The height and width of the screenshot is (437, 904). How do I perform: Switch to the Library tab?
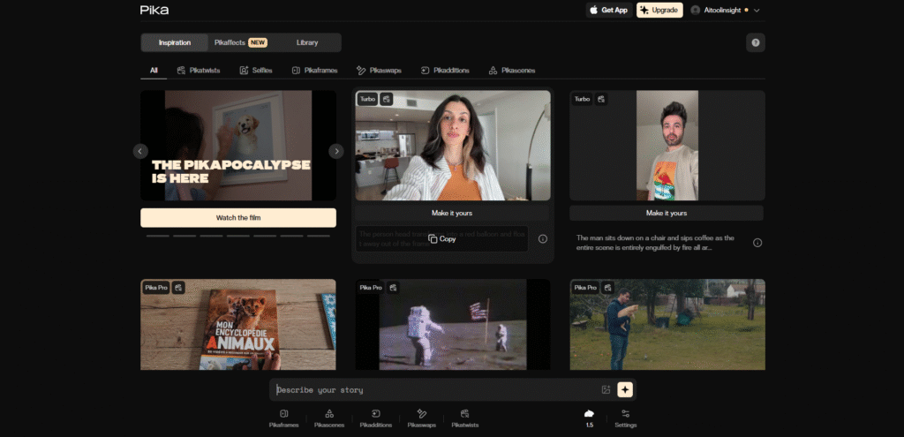(307, 42)
